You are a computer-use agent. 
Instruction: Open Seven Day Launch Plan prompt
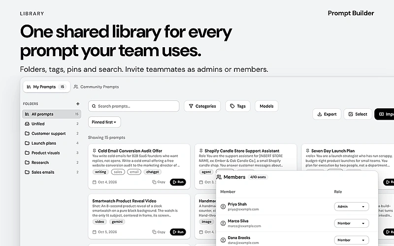[x=333, y=151]
